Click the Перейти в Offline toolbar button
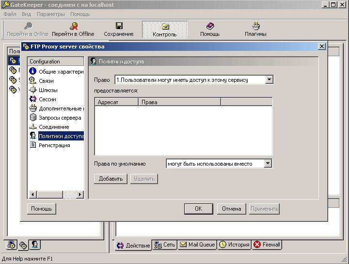Image resolution: width=349 pixels, height=264 pixels. pyautogui.click(x=73, y=30)
